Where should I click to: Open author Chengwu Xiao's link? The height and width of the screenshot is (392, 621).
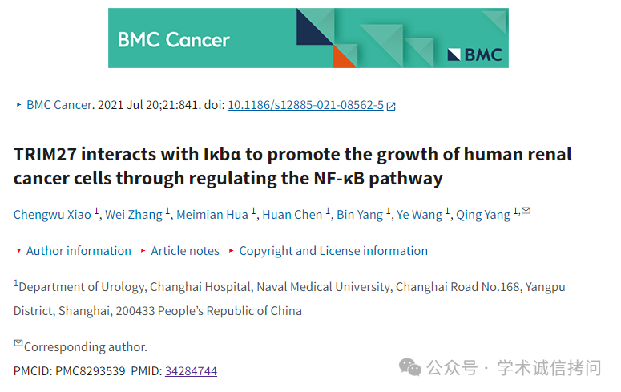tap(52, 214)
